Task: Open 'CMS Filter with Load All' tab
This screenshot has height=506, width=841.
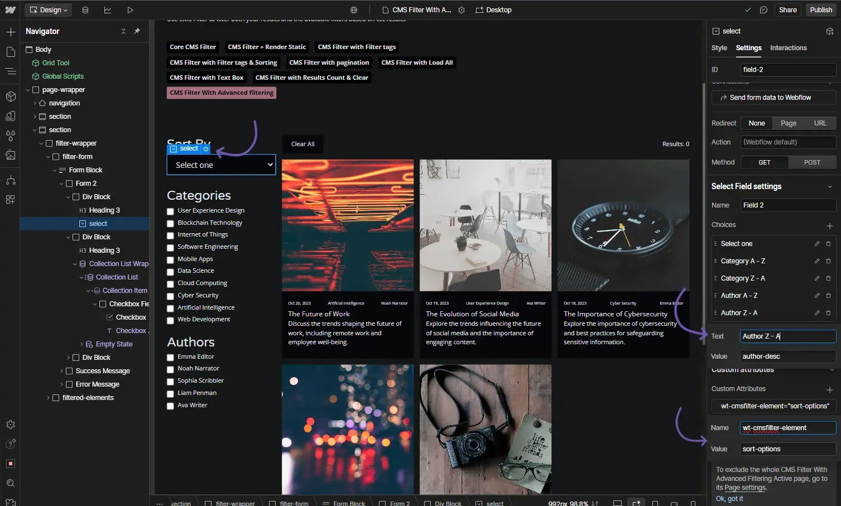Action: click(x=417, y=62)
